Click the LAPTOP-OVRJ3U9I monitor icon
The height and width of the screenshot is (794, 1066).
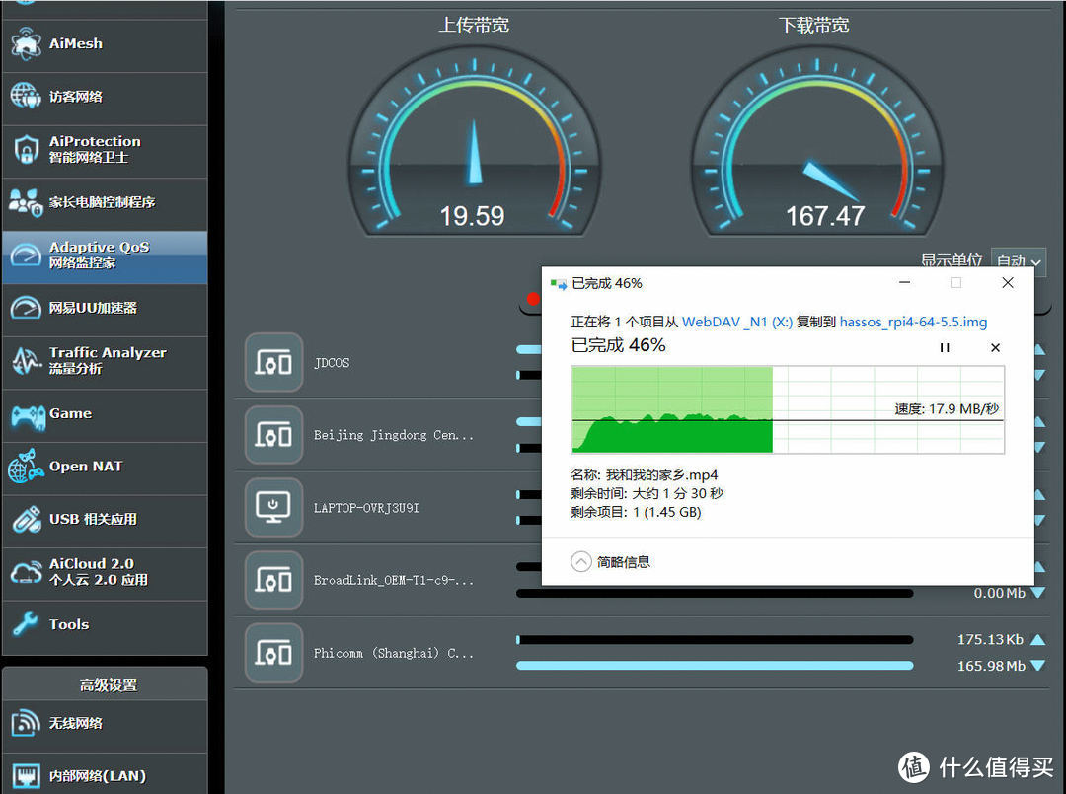273,508
